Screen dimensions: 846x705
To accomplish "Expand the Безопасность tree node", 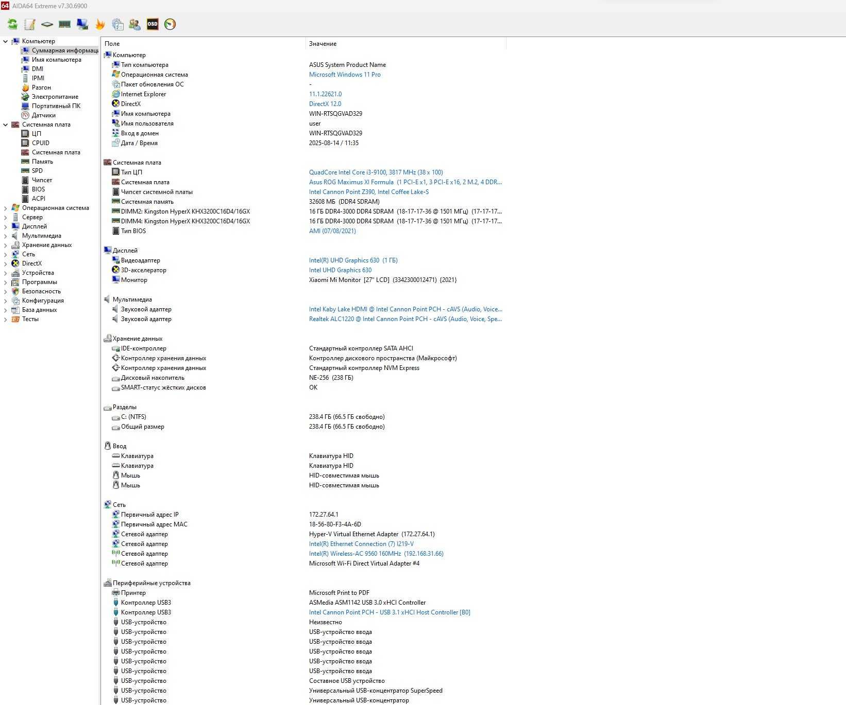I will coord(6,291).
